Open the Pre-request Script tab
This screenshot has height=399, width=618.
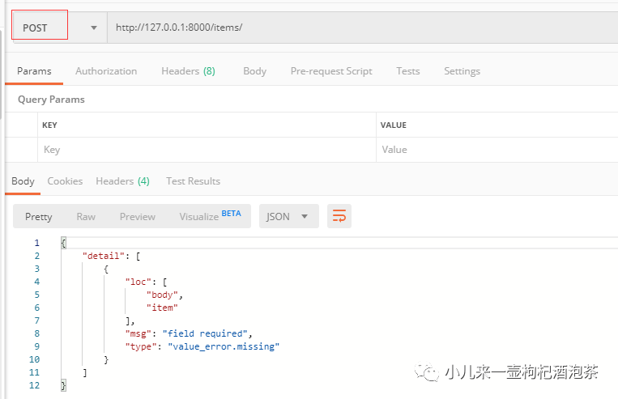(331, 71)
